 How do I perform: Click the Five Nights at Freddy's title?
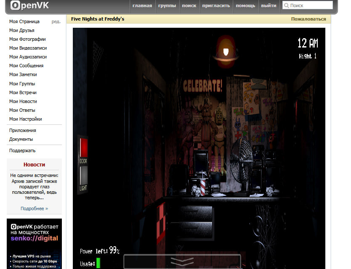(x=98, y=19)
